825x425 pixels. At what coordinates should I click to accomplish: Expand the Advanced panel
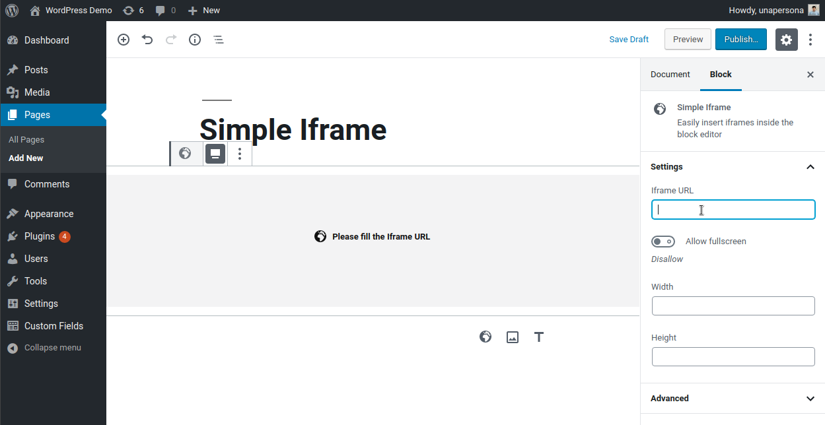coord(810,399)
